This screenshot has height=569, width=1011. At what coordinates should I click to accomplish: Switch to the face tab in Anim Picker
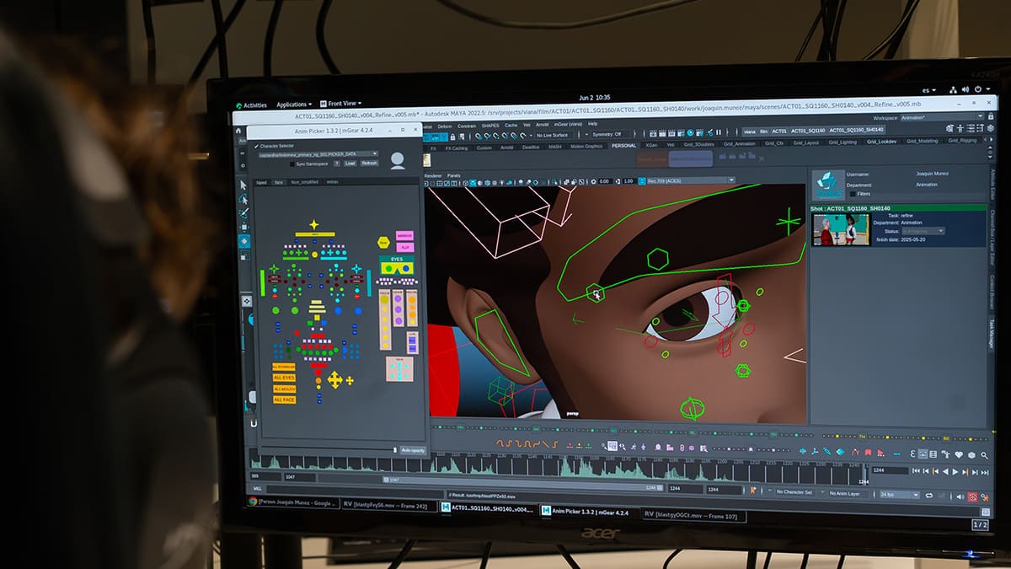coord(279,182)
